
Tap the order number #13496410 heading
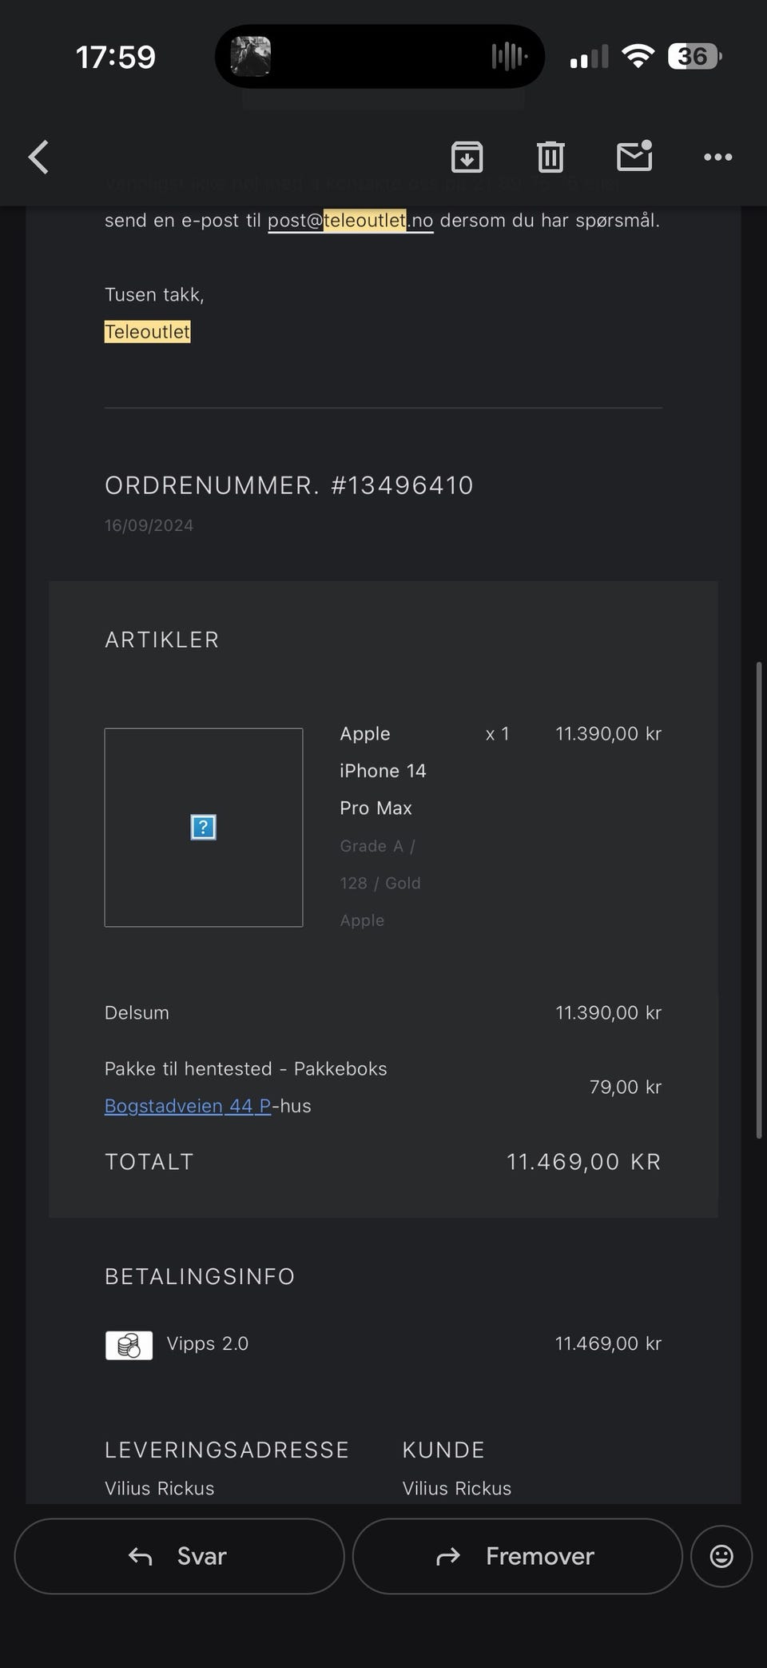289,485
